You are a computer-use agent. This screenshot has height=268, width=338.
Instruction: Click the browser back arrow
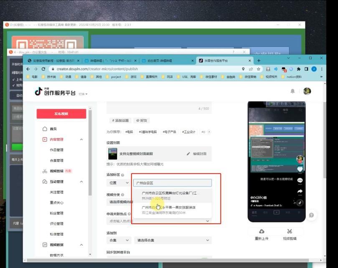click(x=28, y=69)
